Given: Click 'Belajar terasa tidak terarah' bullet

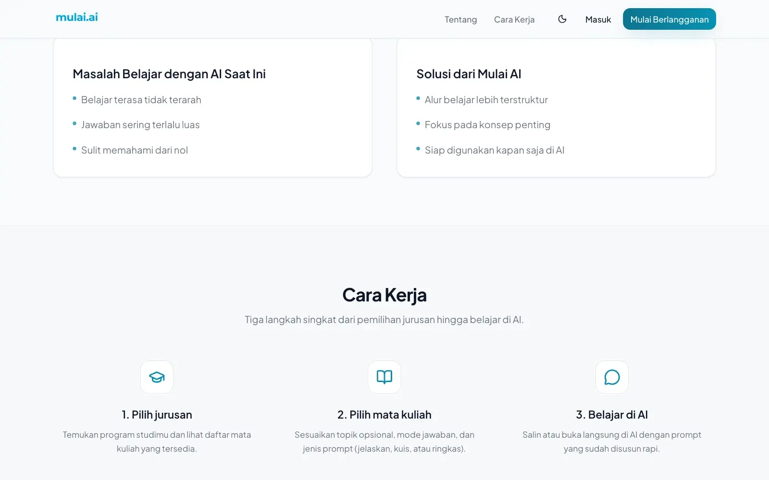Looking at the screenshot, I should (x=141, y=100).
